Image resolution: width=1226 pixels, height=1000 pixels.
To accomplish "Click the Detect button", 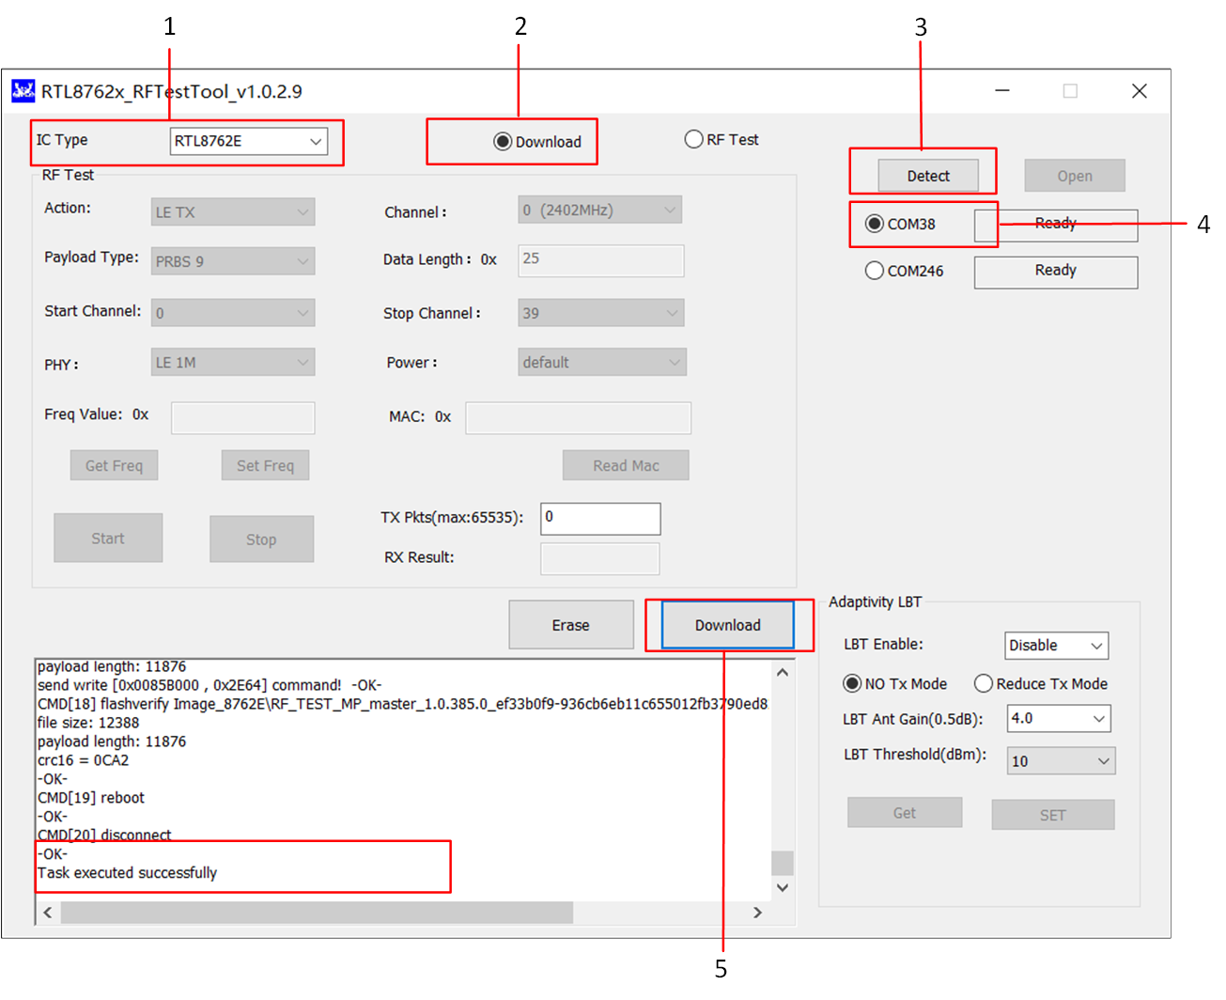I will pos(927,176).
